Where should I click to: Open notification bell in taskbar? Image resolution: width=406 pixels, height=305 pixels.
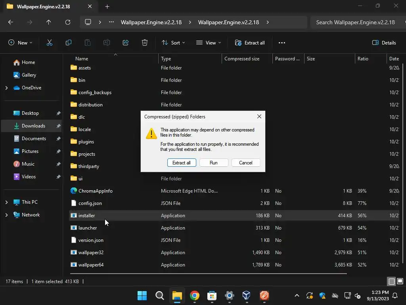[x=395, y=295]
